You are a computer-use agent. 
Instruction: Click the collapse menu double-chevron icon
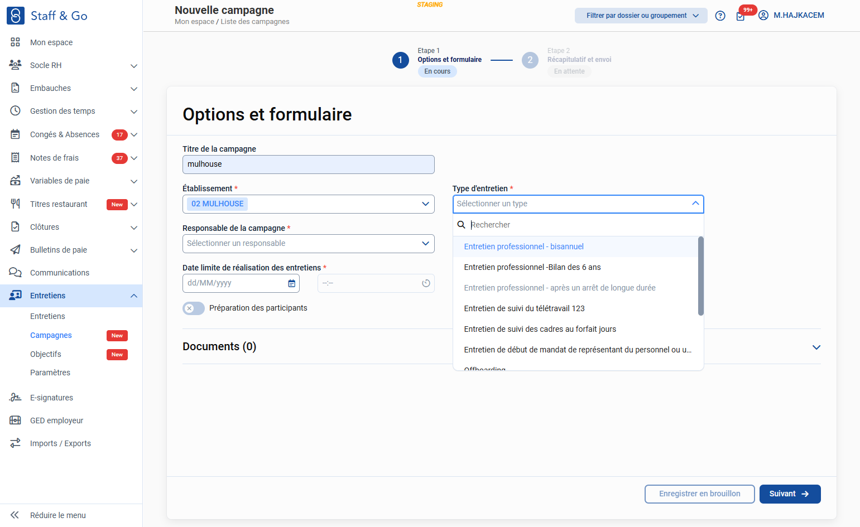[x=15, y=515]
